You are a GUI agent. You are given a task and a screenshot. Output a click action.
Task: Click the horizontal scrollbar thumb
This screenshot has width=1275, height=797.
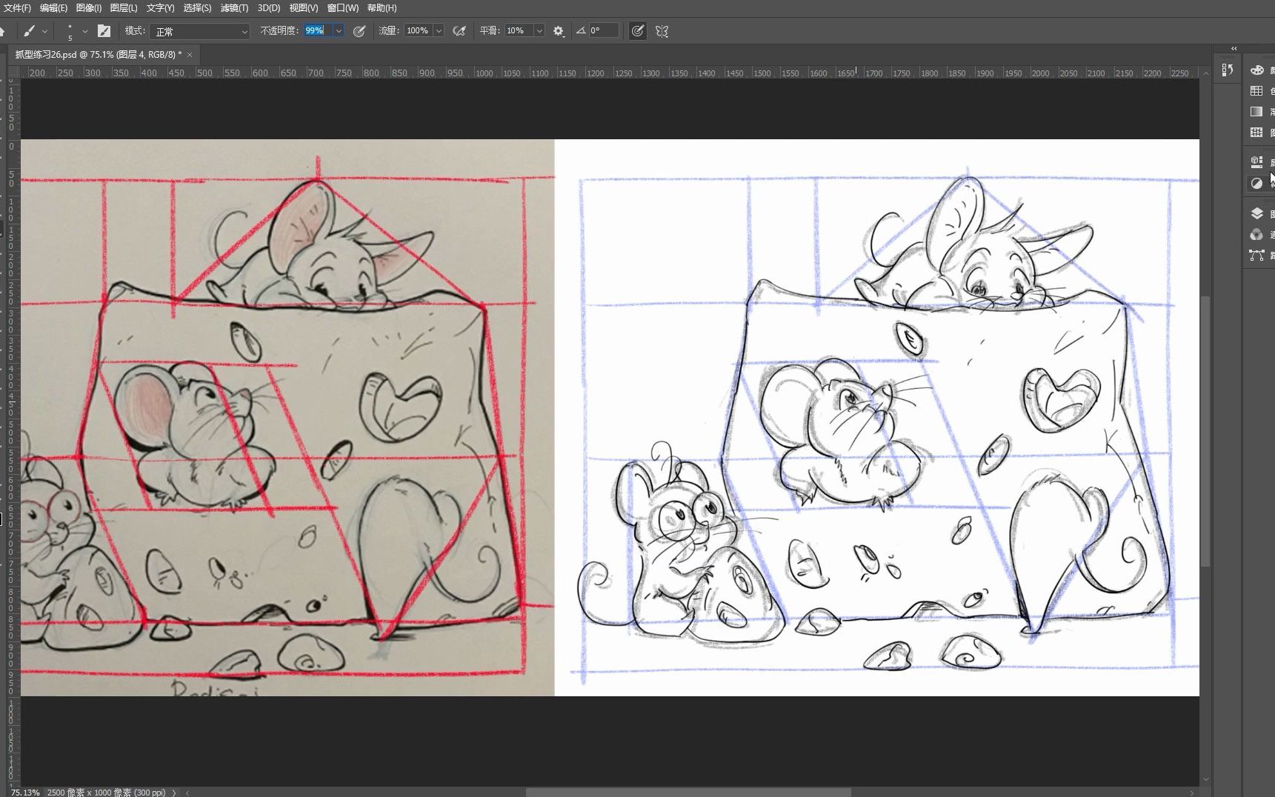(688, 793)
